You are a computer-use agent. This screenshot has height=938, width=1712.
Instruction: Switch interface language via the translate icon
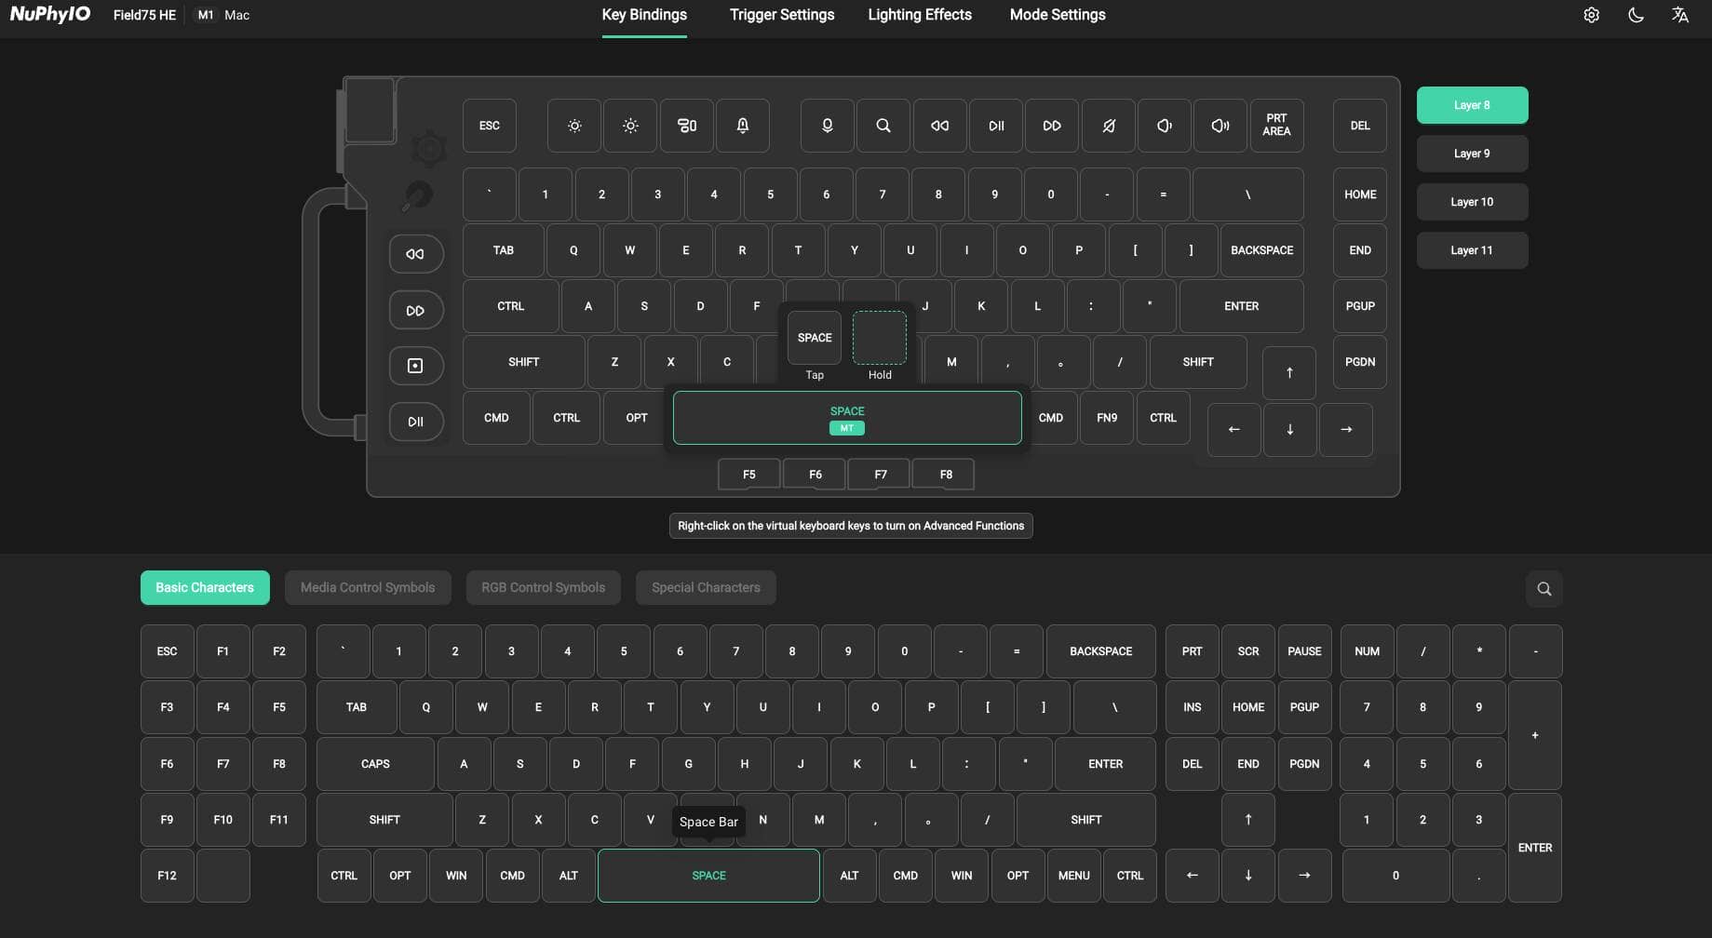coord(1679,15)
